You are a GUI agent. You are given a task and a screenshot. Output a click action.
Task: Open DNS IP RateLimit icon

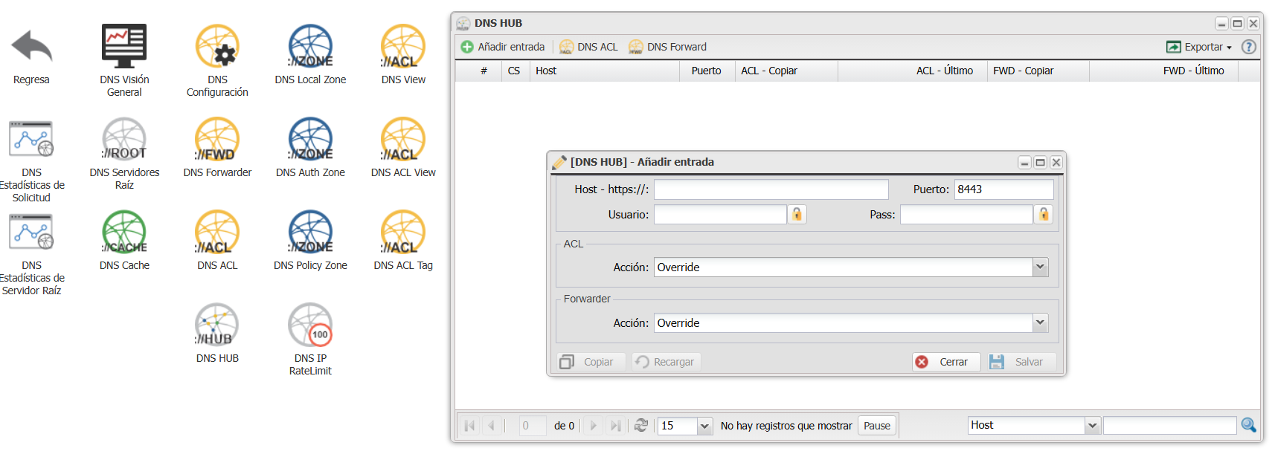pos(310,325)
